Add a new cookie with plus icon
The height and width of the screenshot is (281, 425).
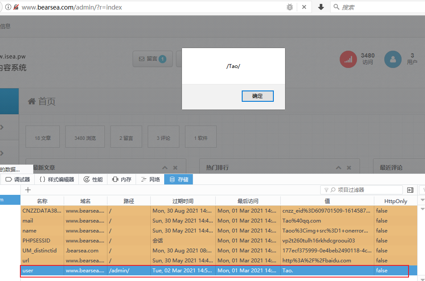(x=28, y=190)
